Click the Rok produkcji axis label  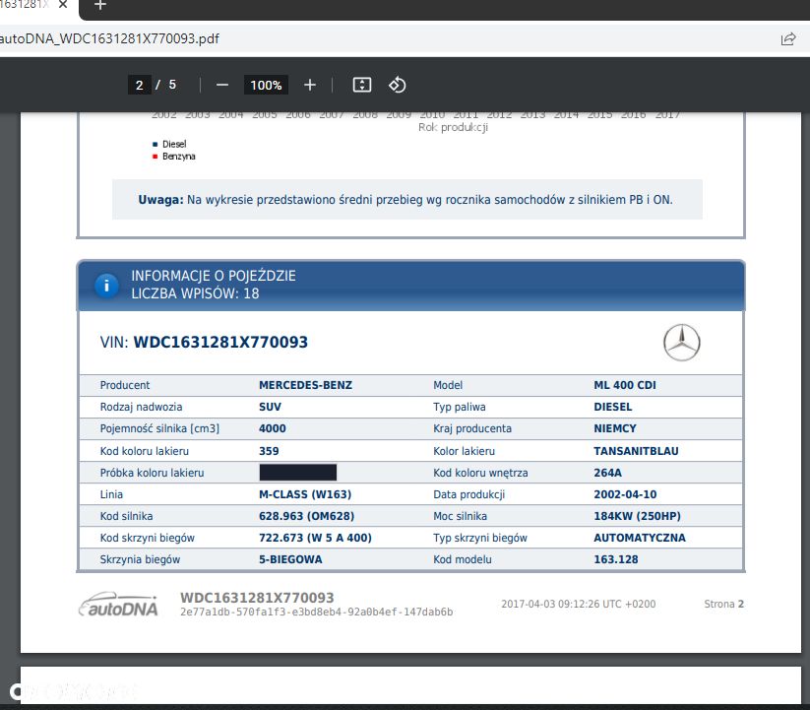pyautogui.click(x=453, y=127)
